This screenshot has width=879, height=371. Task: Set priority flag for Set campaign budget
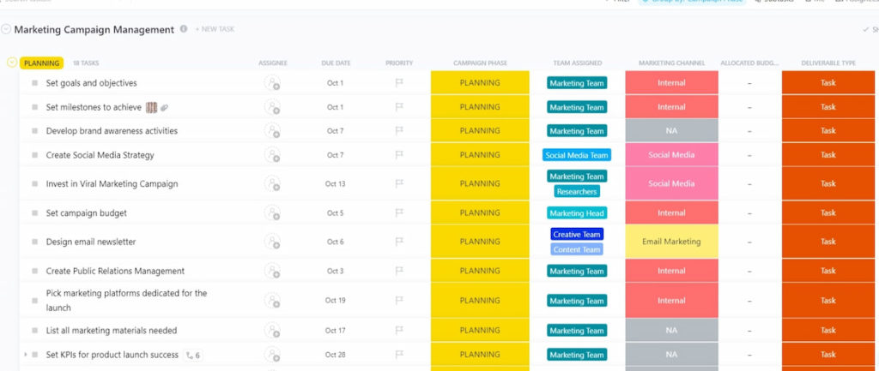tap(398, 213)
